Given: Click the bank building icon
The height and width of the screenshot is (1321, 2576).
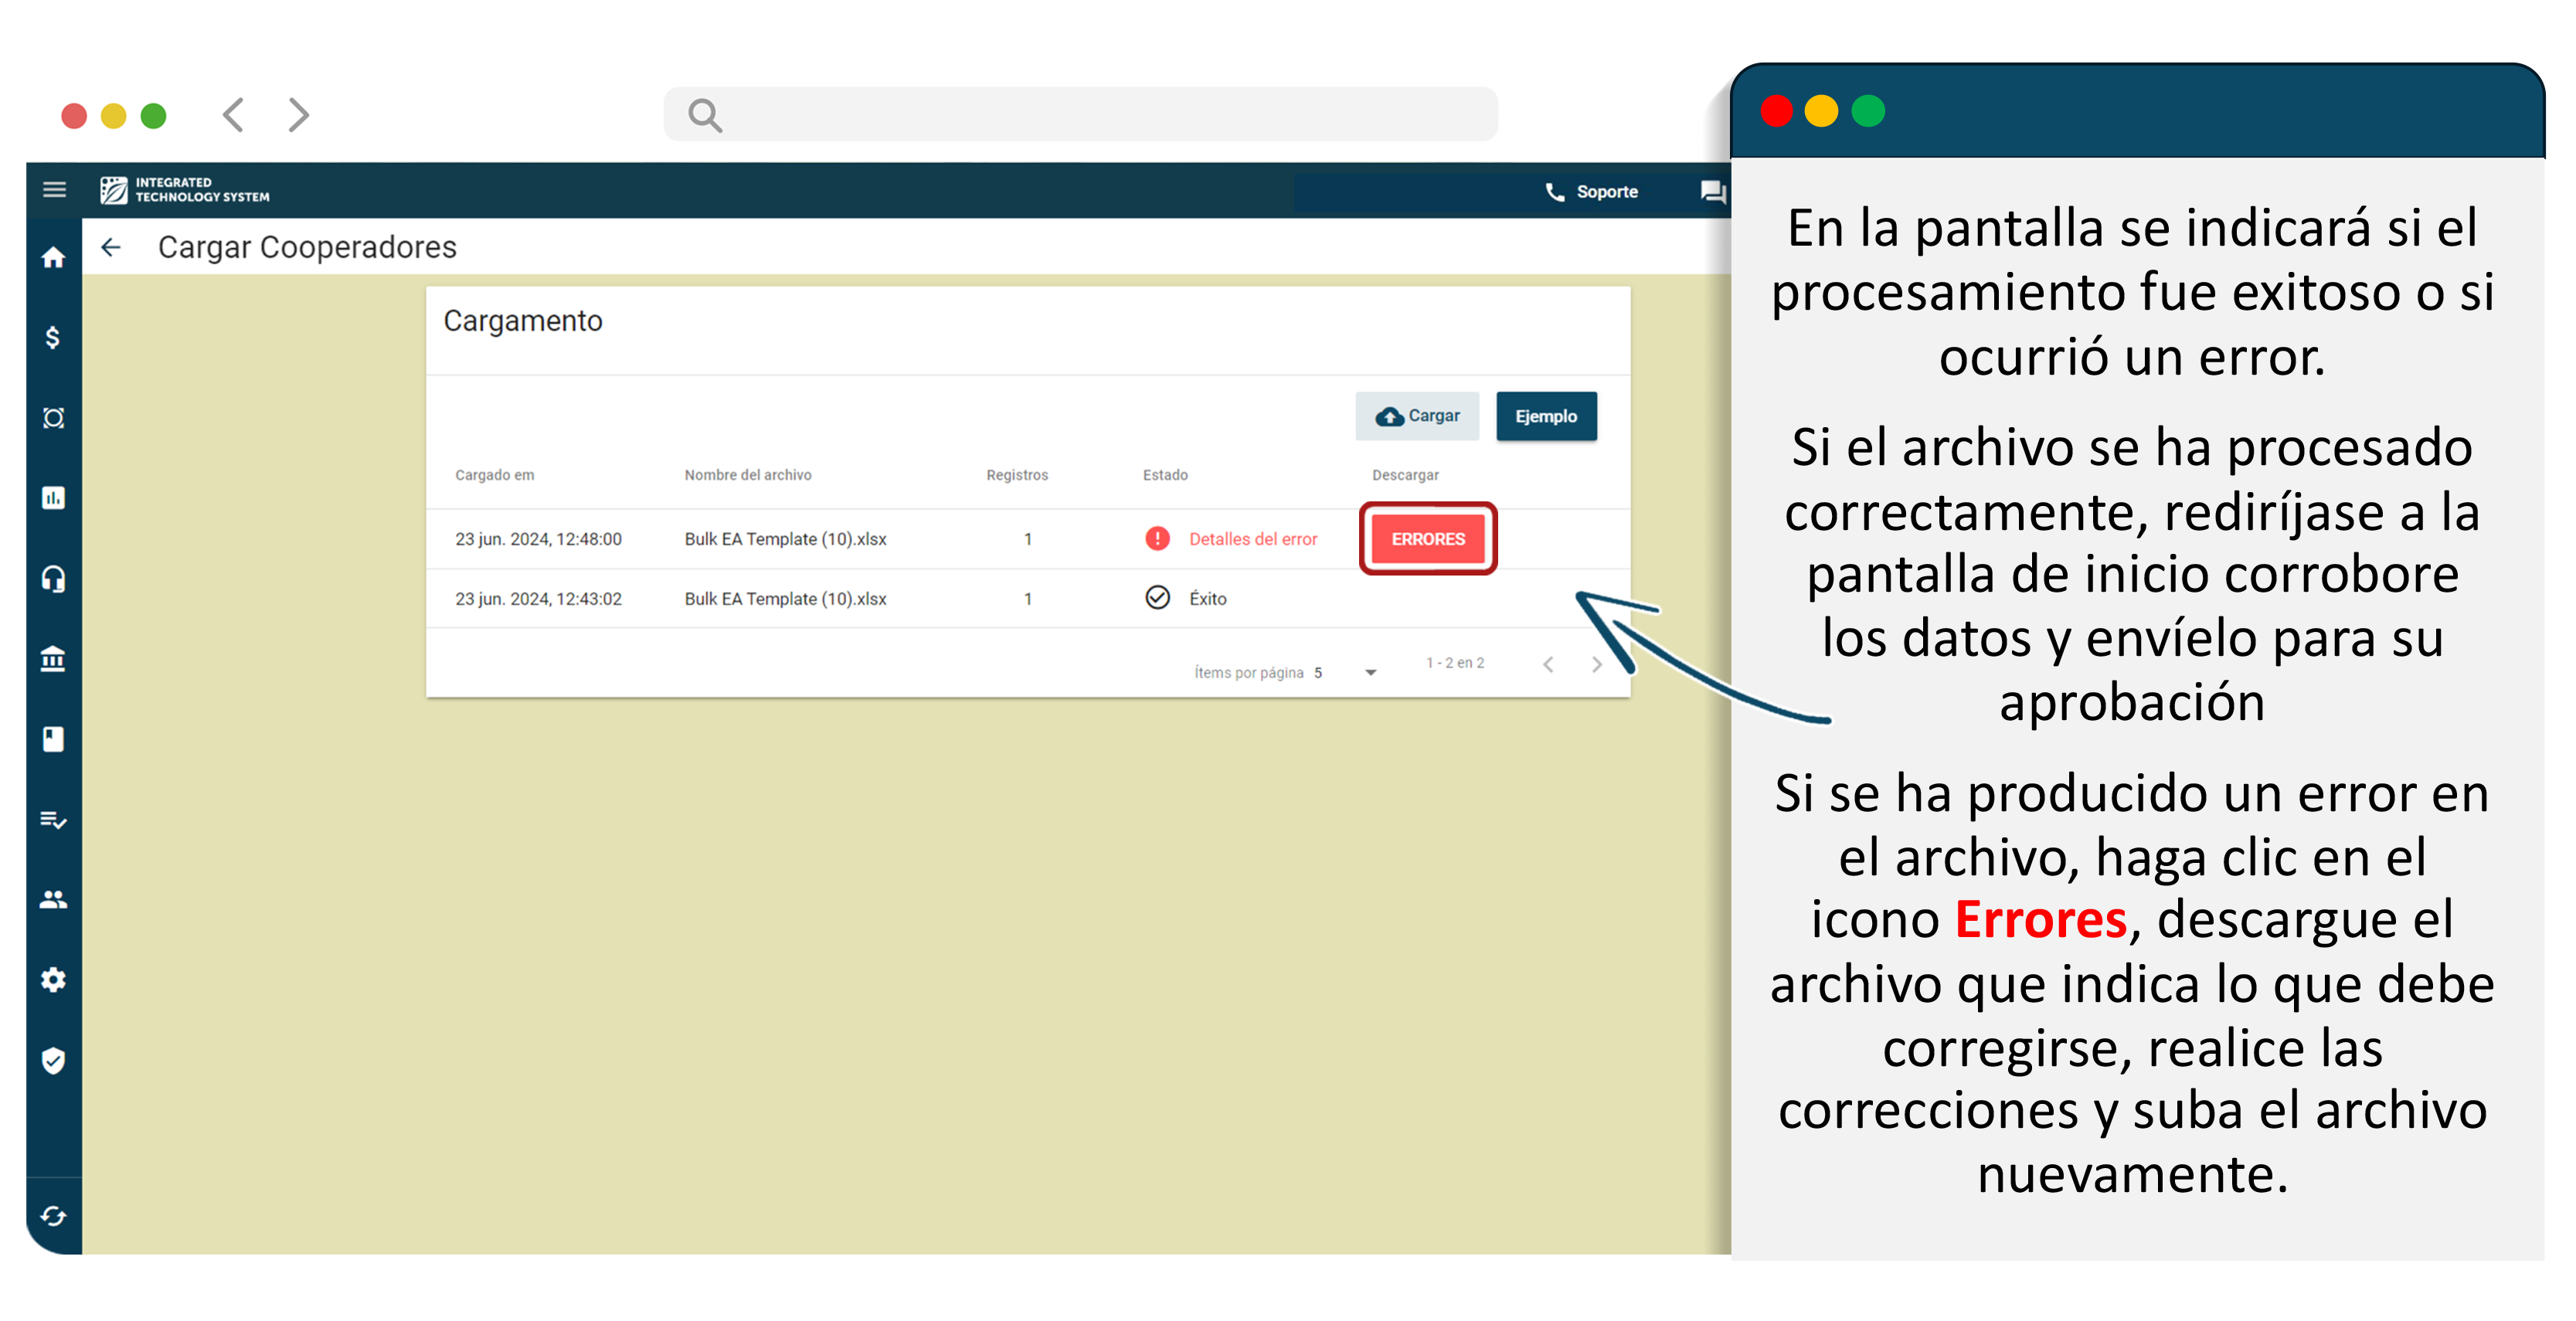Looking at the screenshot, I should [54, 659].
